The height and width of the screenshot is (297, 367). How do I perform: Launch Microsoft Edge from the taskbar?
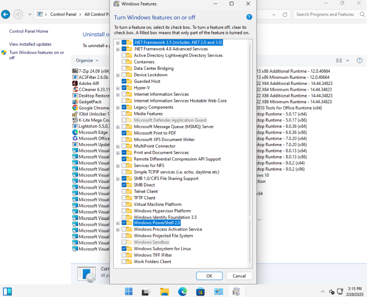pos(182,291)
